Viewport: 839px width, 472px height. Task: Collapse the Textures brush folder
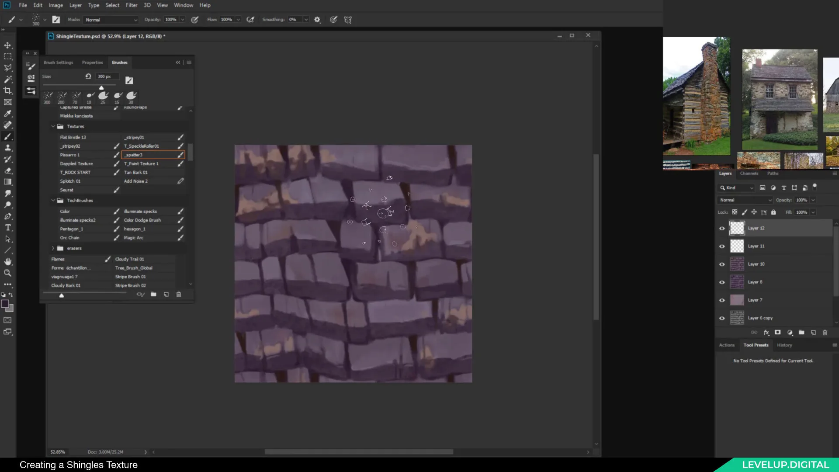point(53,126)
